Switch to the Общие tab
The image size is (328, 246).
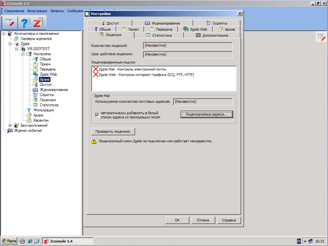(x=102, y=29)
